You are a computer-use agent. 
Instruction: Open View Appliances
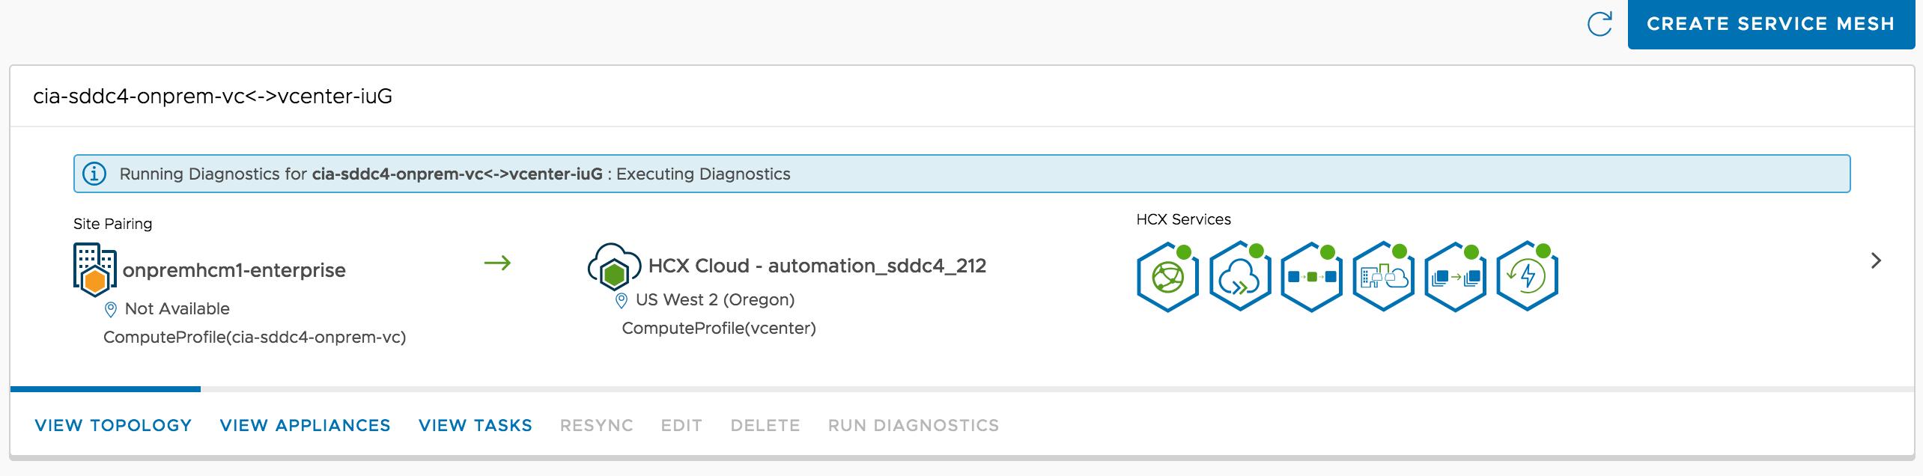305,425
